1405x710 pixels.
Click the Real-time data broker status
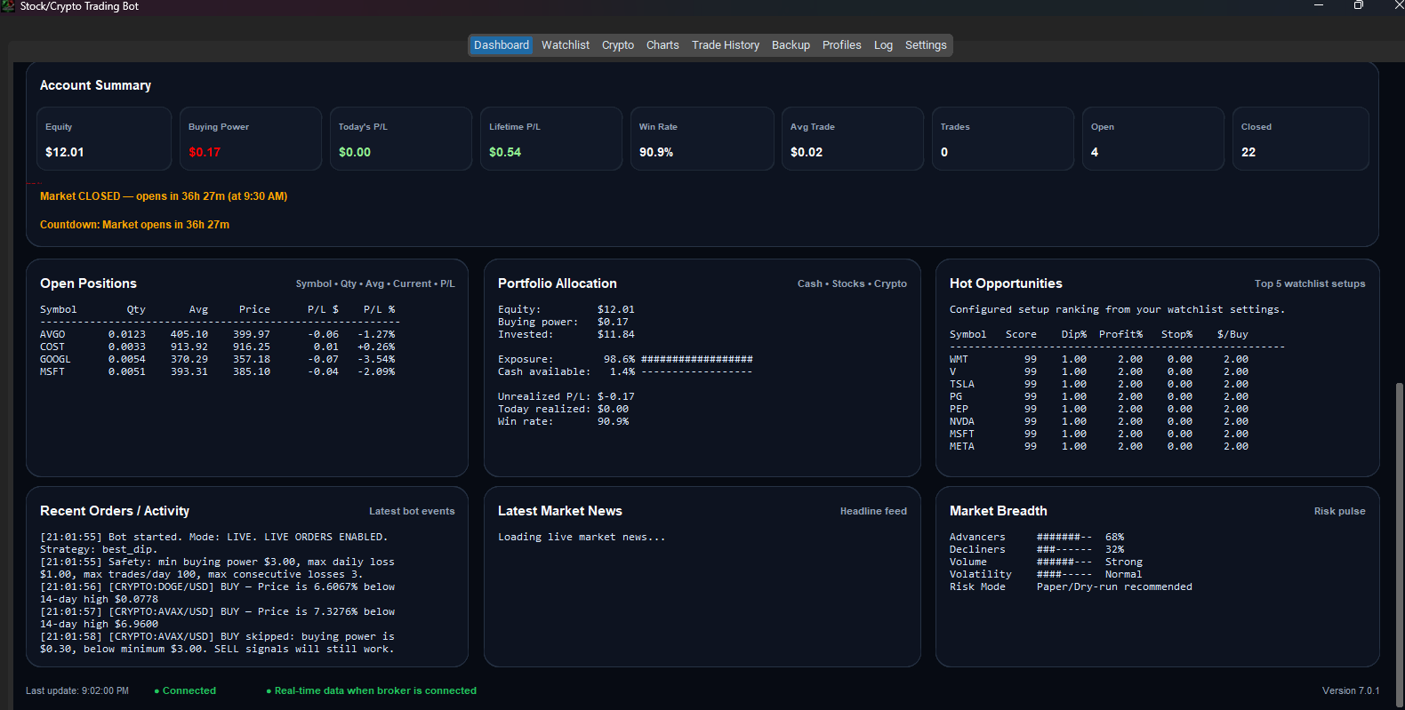371,690
